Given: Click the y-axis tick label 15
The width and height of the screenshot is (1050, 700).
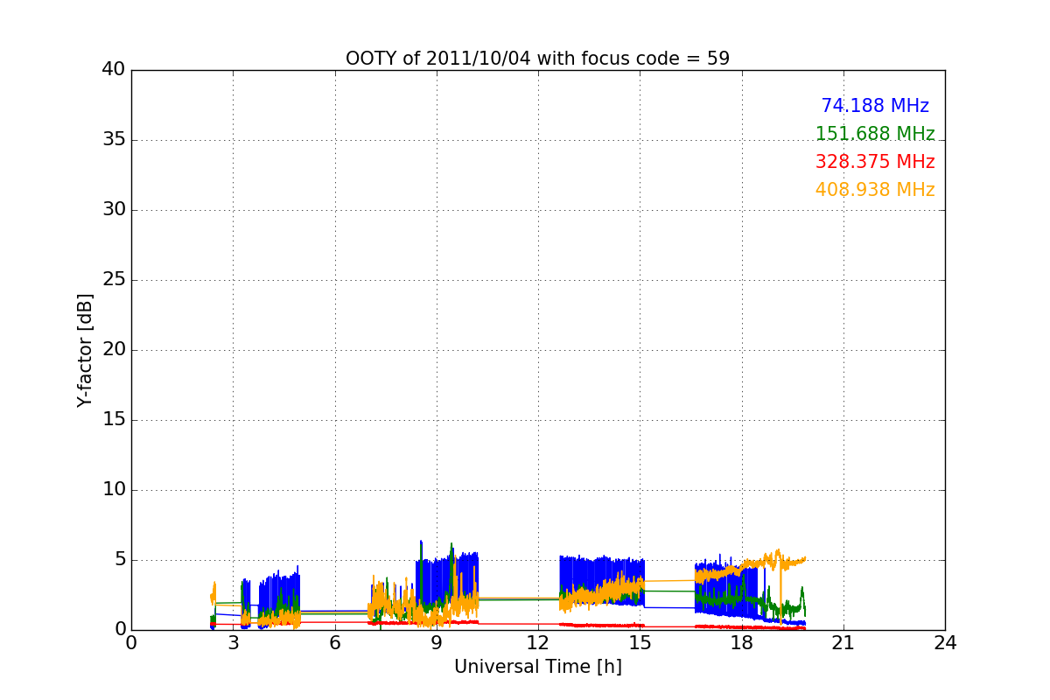Looking at the screenshot, I should click(114, 420).
